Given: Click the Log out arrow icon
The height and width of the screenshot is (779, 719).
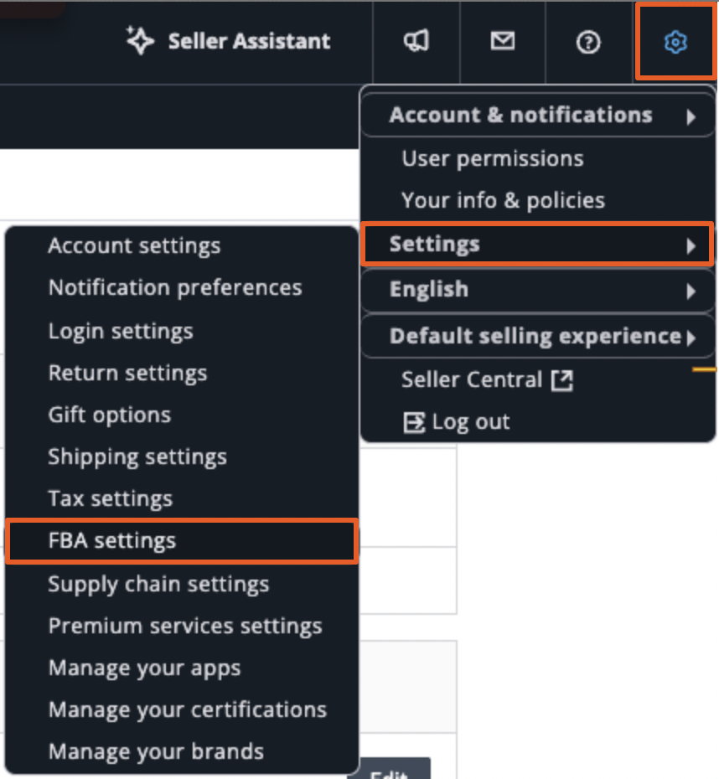Looking at the screenshot, I should click(413, 423).
